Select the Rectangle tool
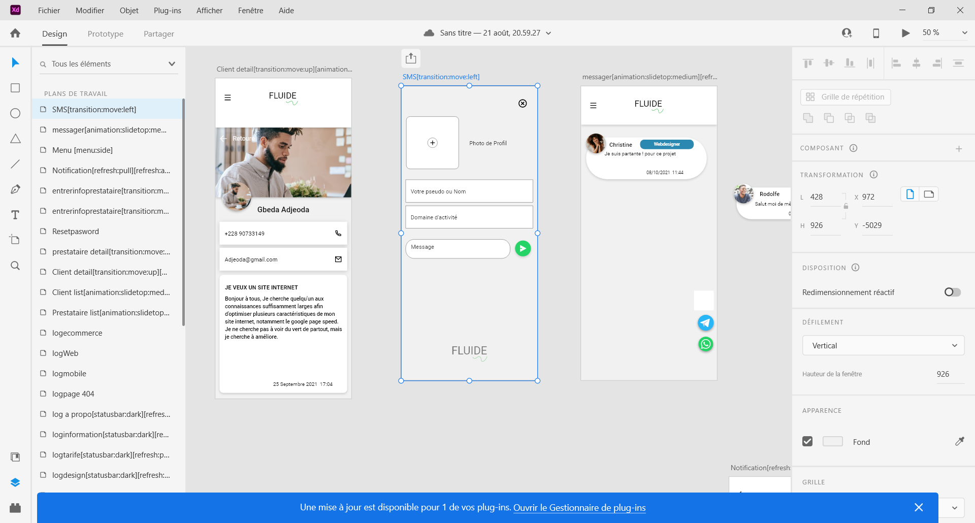Viewport: 975px width, 523px height. (x=15, y=88)
